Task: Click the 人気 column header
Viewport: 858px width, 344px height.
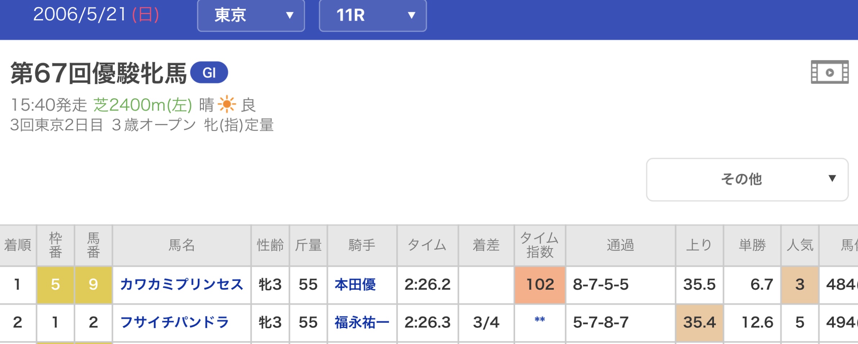Action: [x=800, y=245]
